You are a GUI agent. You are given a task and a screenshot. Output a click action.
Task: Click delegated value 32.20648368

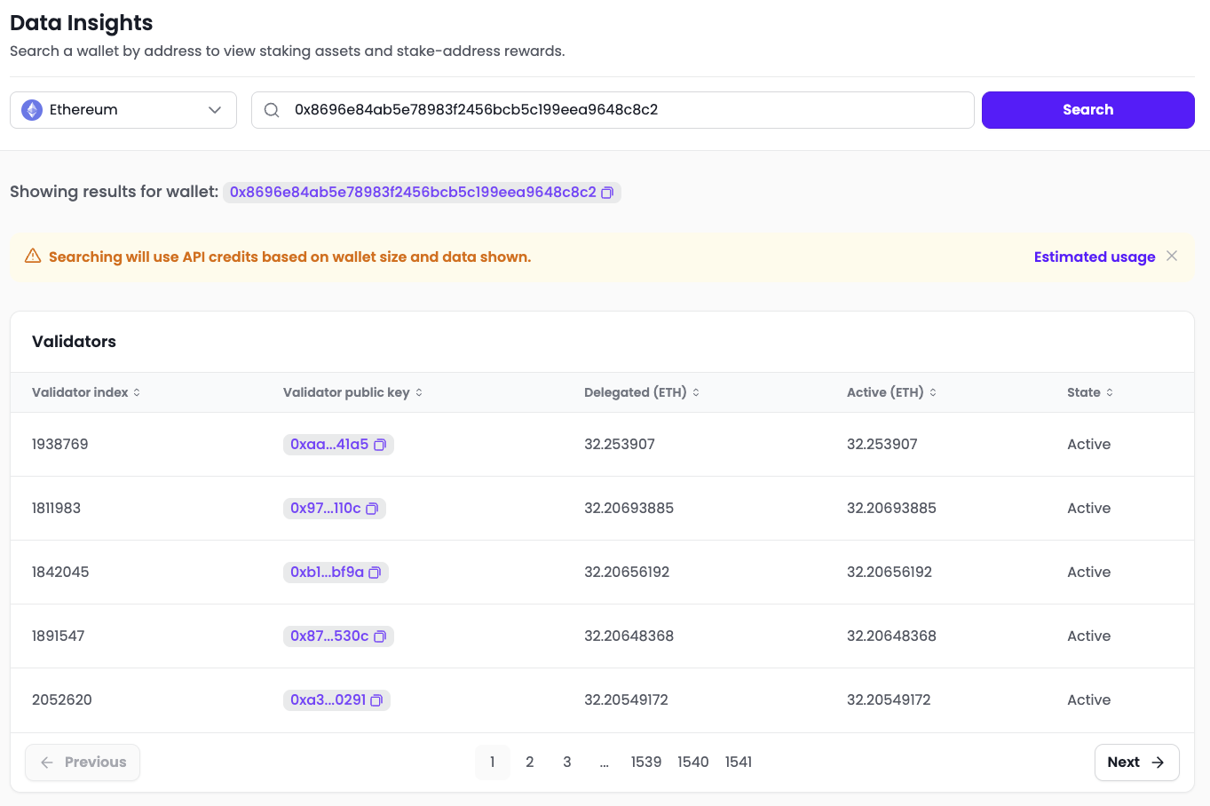tap(629, 636)
